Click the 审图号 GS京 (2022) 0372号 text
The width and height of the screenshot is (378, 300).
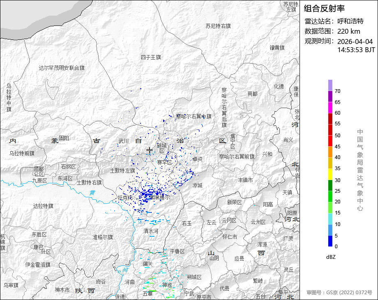pos(339,293)
